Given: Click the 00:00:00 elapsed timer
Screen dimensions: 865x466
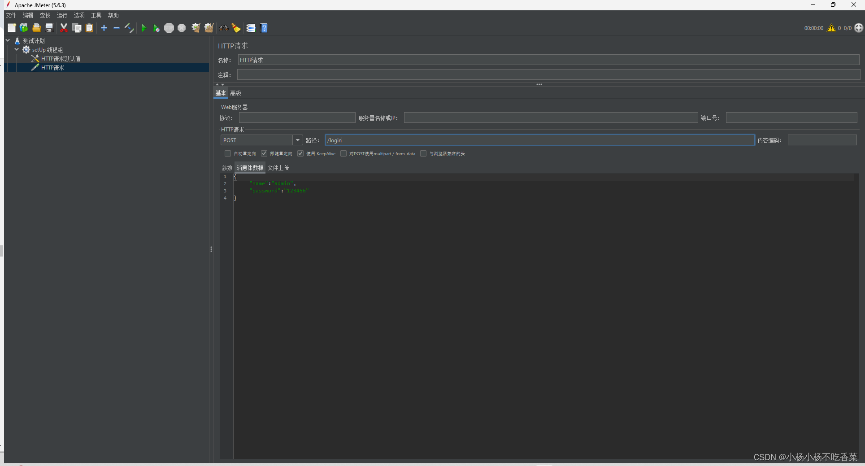Looking at the screenshot, I should coord(813,28).
